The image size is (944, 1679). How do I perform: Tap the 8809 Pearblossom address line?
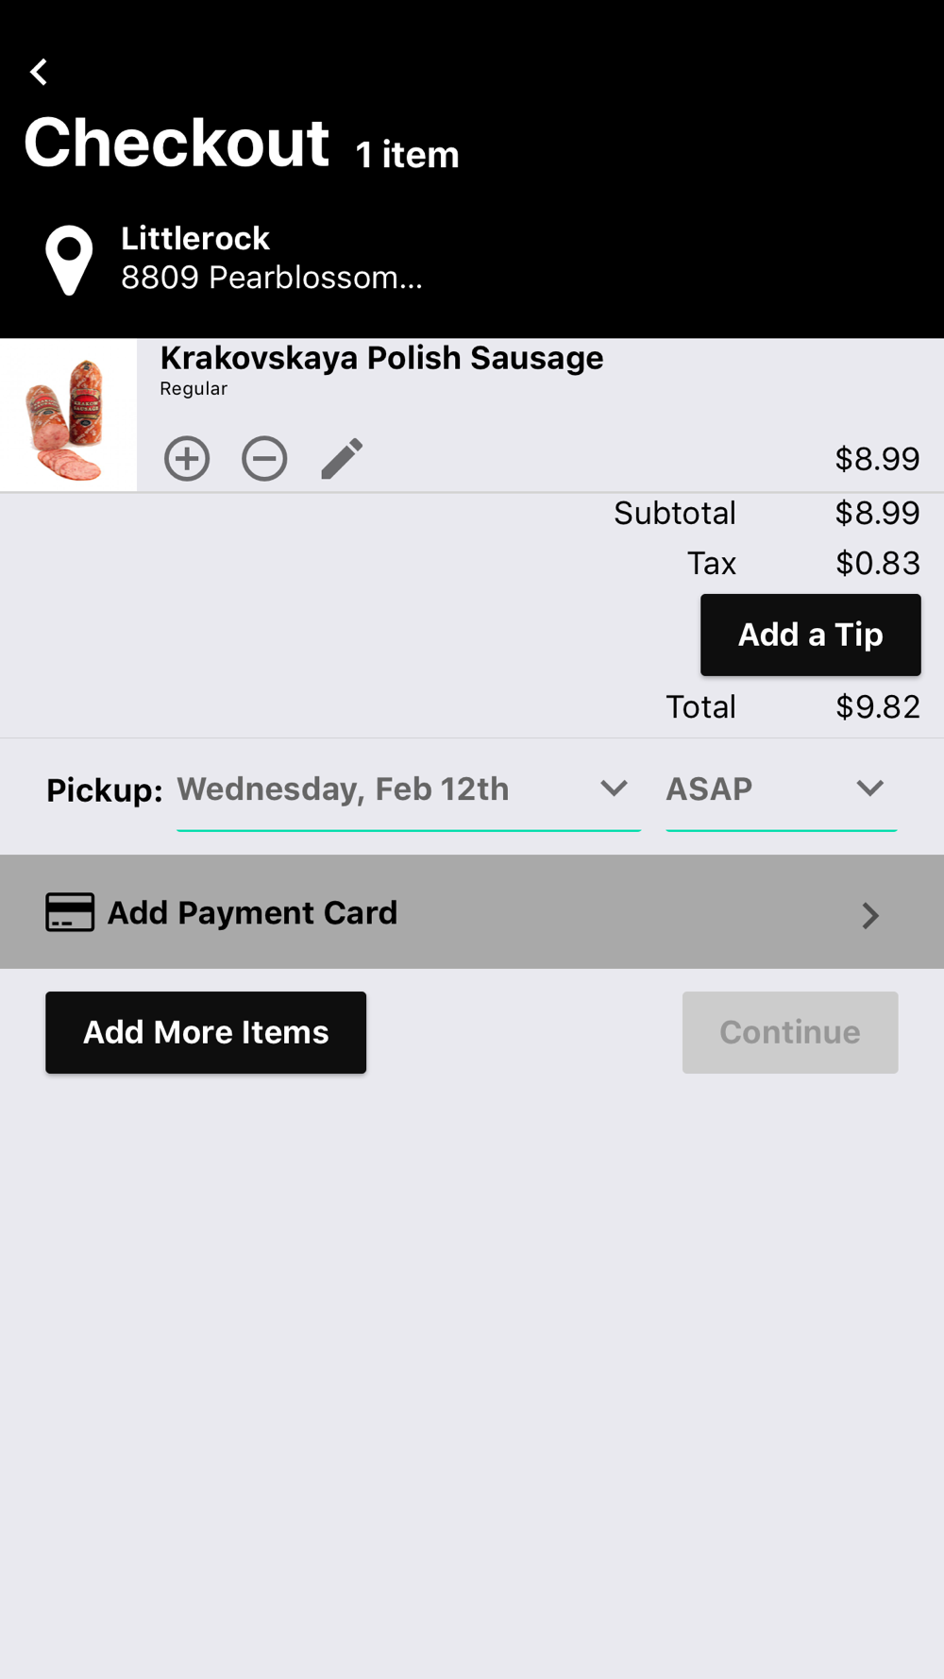[x=272, y=278]
